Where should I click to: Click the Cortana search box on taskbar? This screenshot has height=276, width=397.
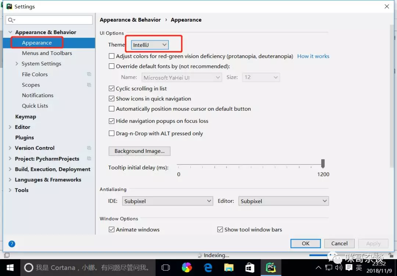[x=88, y=268]
